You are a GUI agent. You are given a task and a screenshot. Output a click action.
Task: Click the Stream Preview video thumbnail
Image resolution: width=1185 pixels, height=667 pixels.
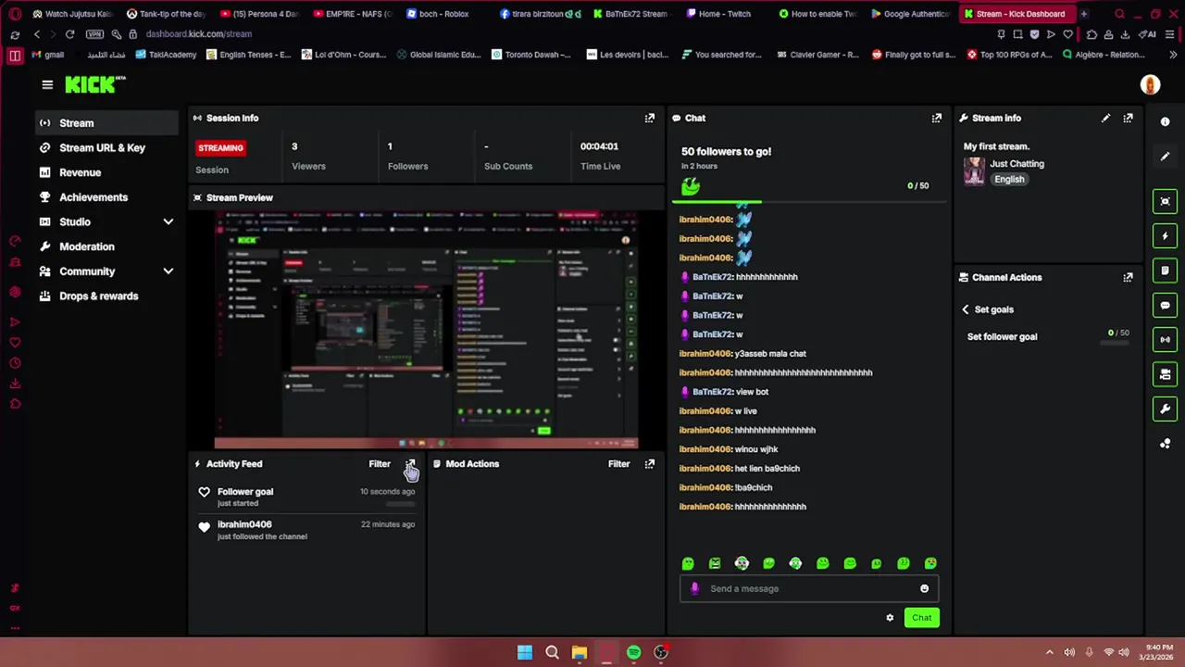pos(426,329)
